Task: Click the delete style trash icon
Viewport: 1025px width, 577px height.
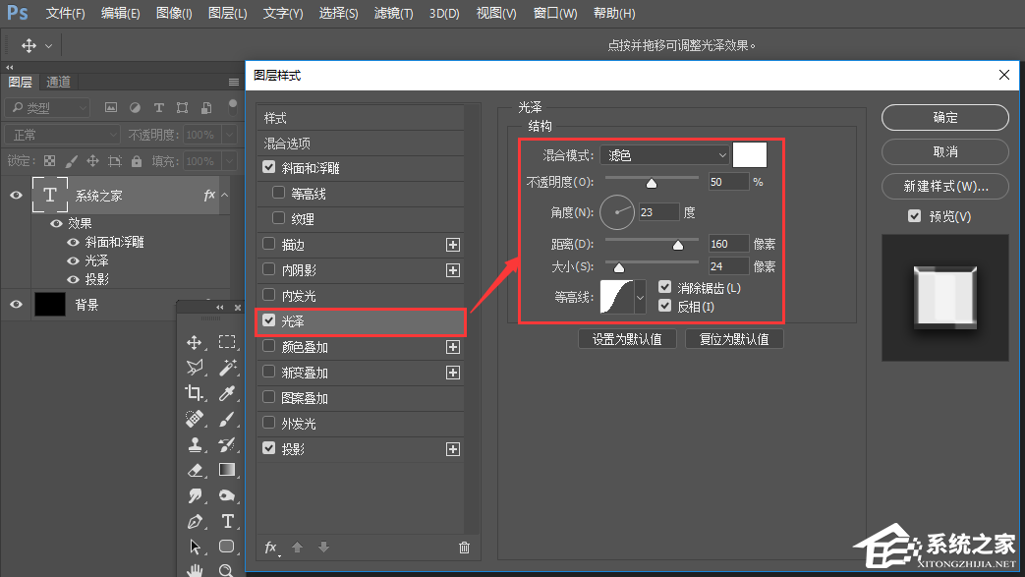Action: click(x=464, y=548)
